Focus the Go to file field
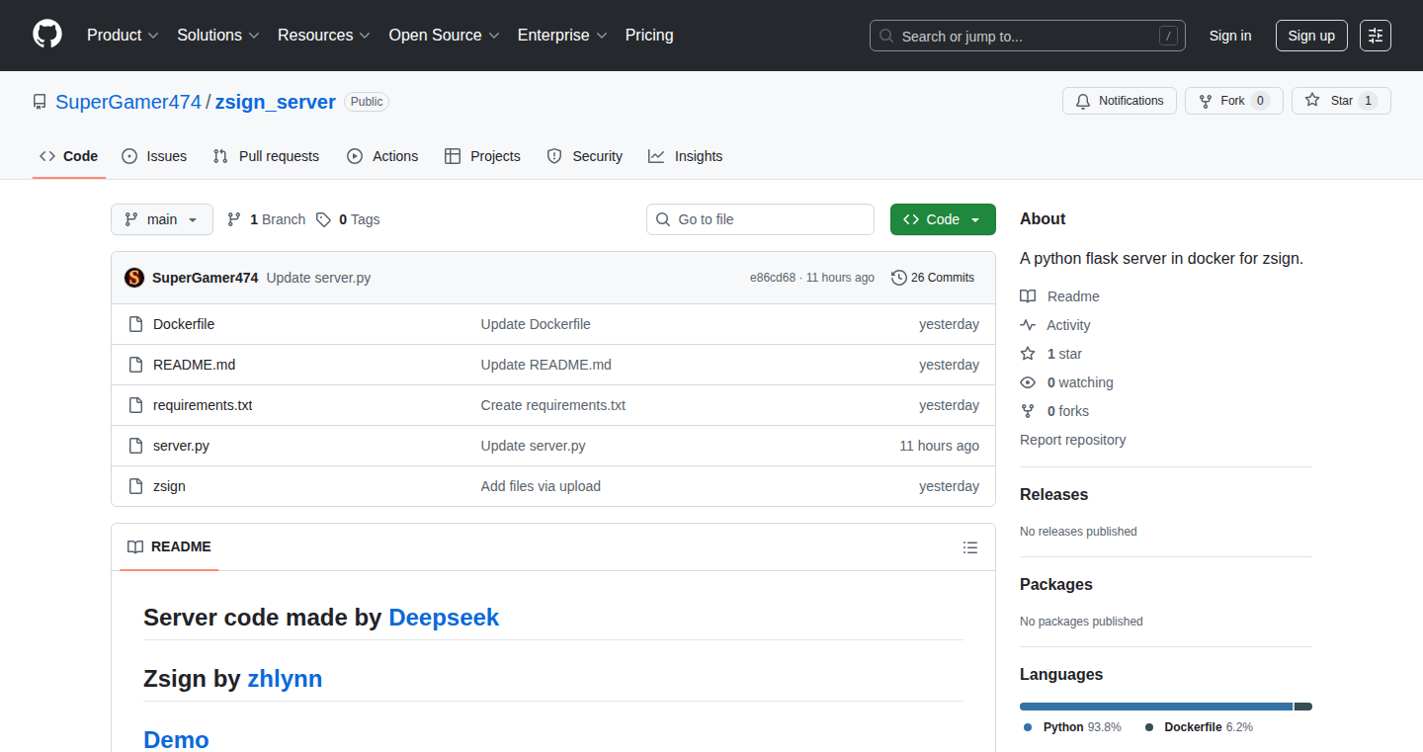 [760, 219]
